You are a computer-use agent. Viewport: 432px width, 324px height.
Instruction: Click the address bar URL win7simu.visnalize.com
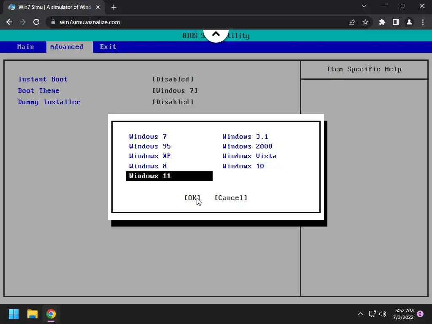coord(90,22)
